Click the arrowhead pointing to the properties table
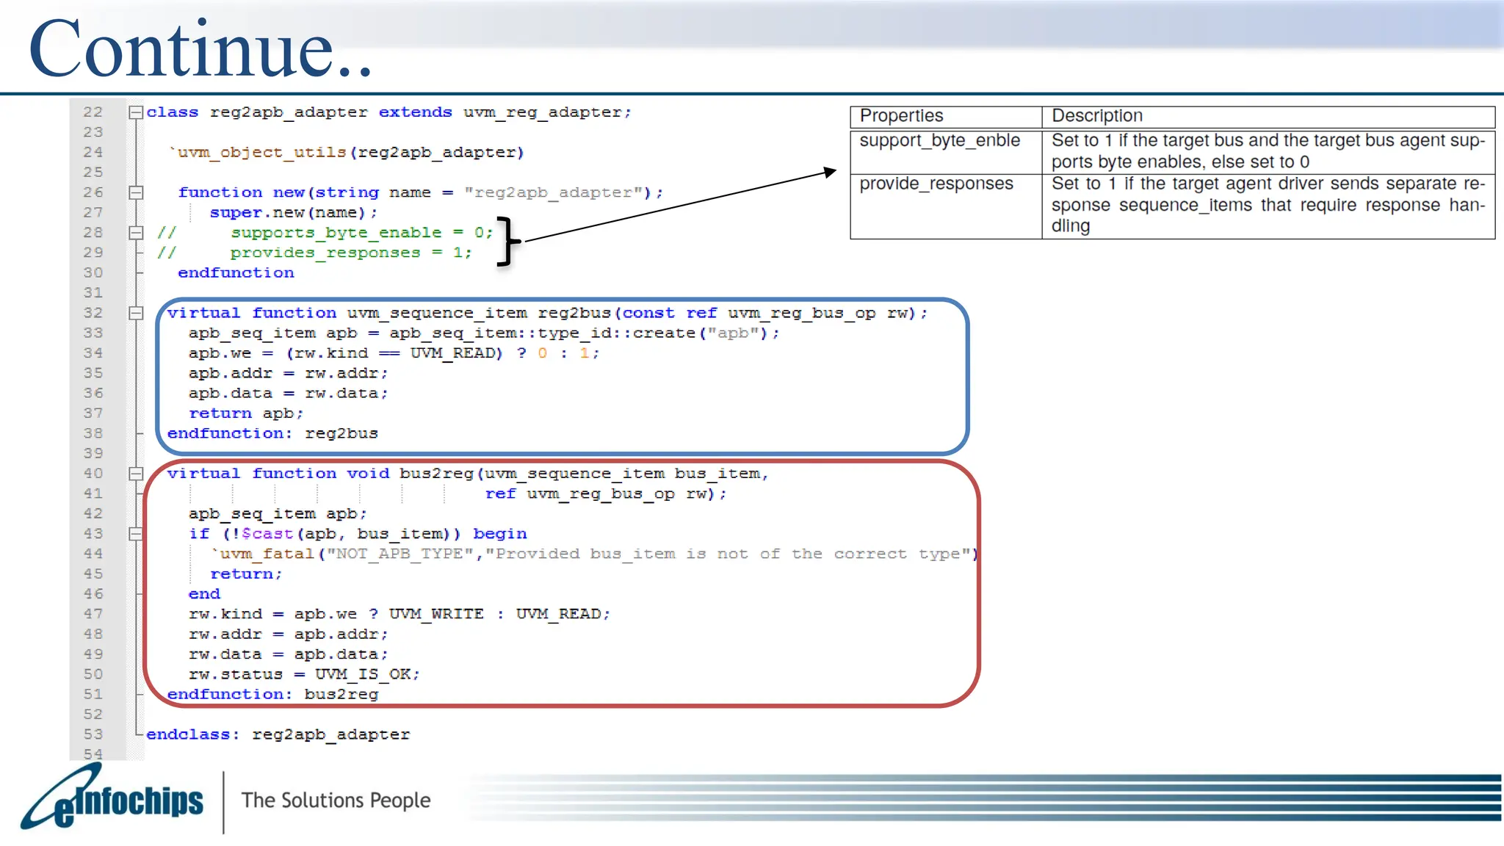 click(x=830, y=172)
